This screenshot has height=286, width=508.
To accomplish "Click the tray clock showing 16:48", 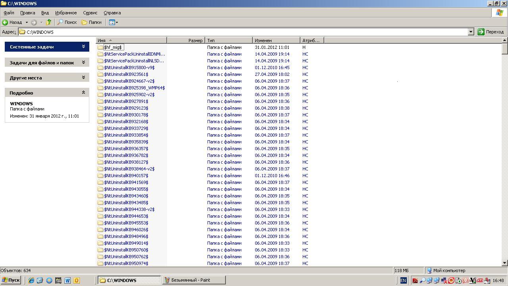I will pyautogui.click(x=498, y=280).
